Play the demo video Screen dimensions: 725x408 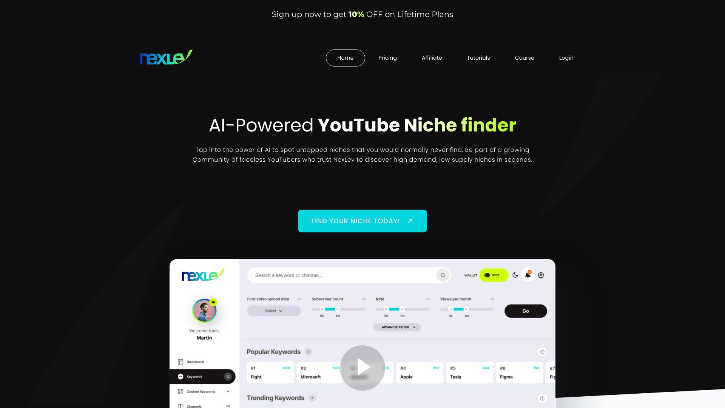click(362, 367)
